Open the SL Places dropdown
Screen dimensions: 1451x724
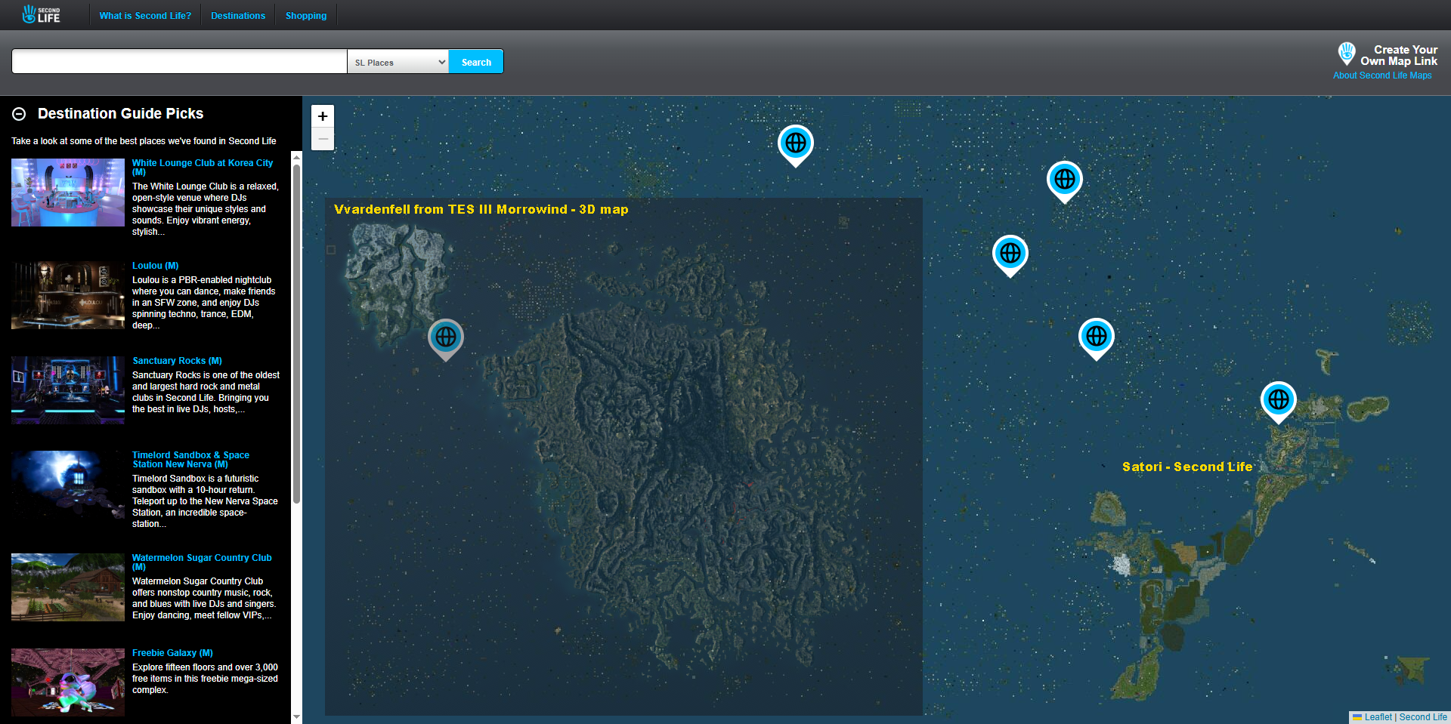398,62
